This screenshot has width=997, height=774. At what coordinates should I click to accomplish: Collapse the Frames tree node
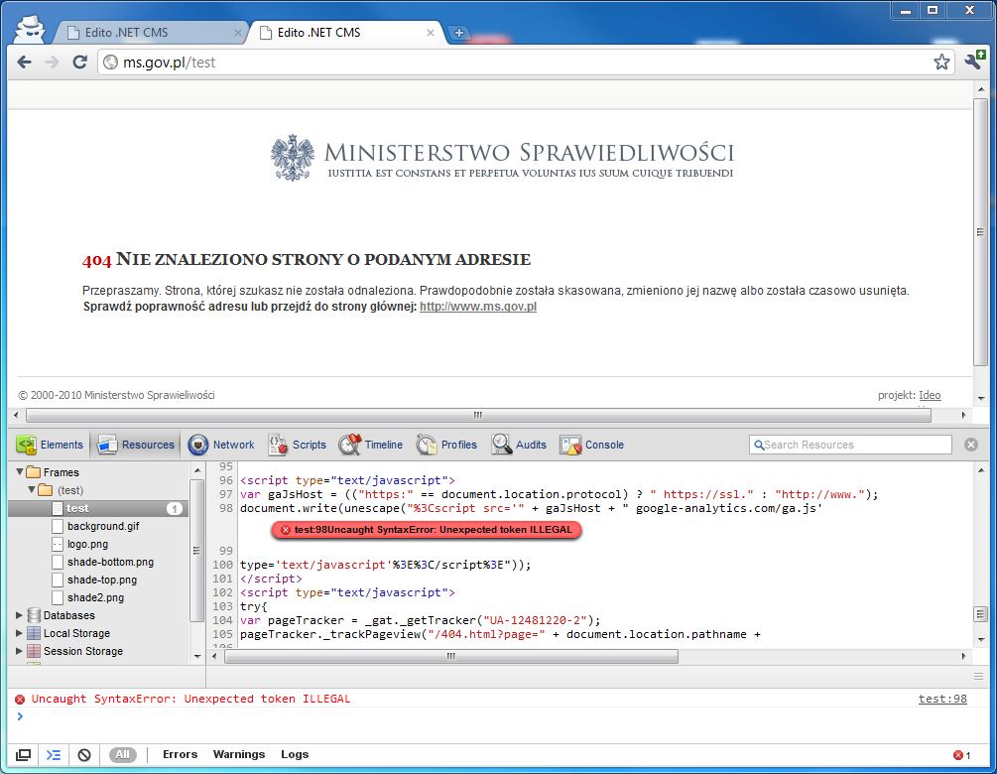click(x=19, y=472)
